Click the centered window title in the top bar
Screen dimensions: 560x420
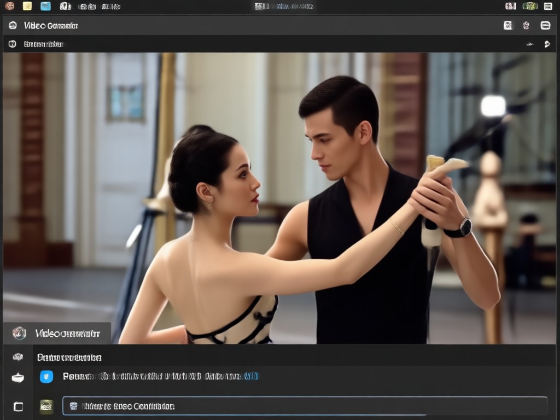click(x=284, y=7)
